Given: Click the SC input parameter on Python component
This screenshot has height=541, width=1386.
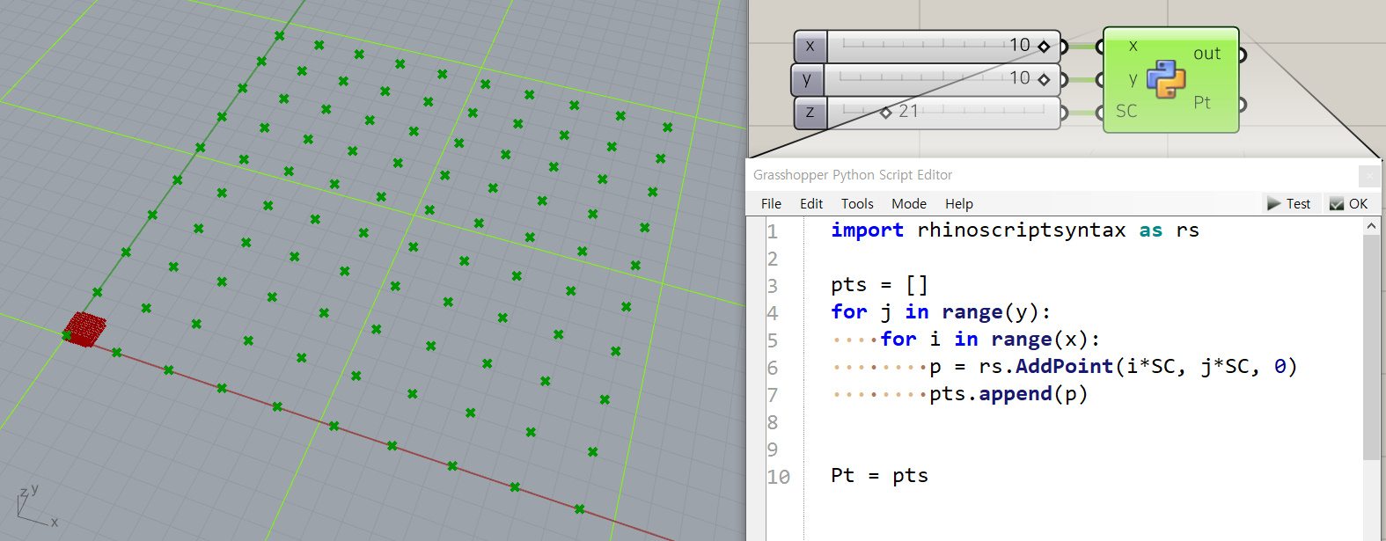Looking at the screenshot, I should point(1126,112).
